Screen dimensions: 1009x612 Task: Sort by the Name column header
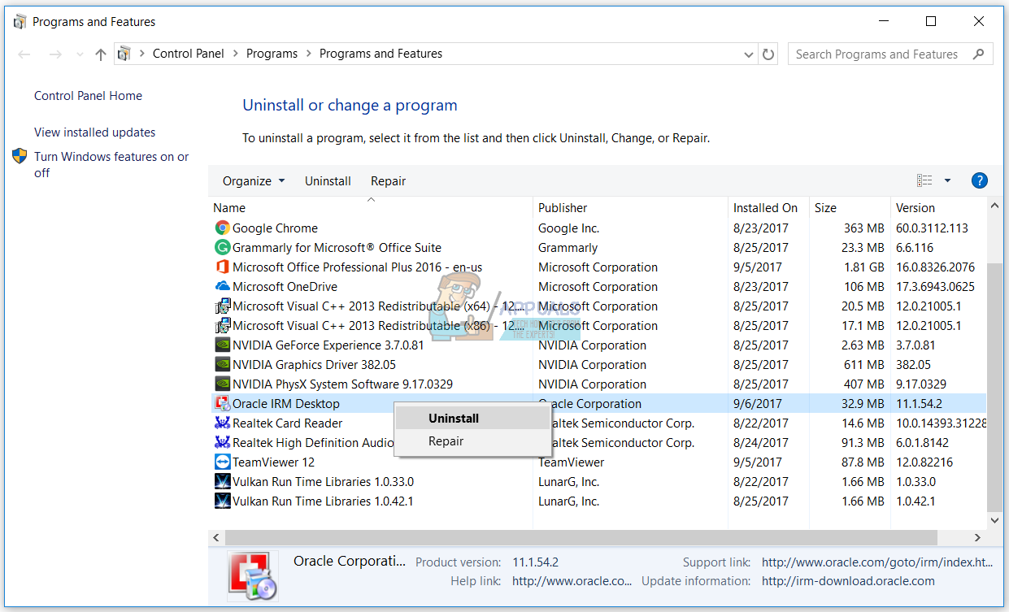click(x=372, y=208)
